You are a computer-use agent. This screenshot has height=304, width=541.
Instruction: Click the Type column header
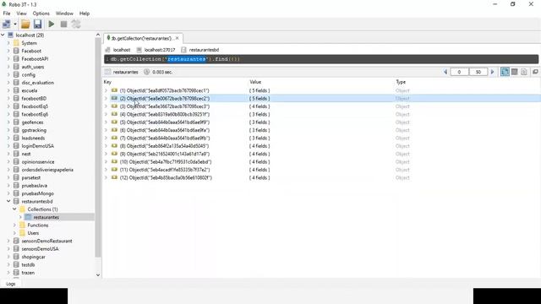click(401, 82)
